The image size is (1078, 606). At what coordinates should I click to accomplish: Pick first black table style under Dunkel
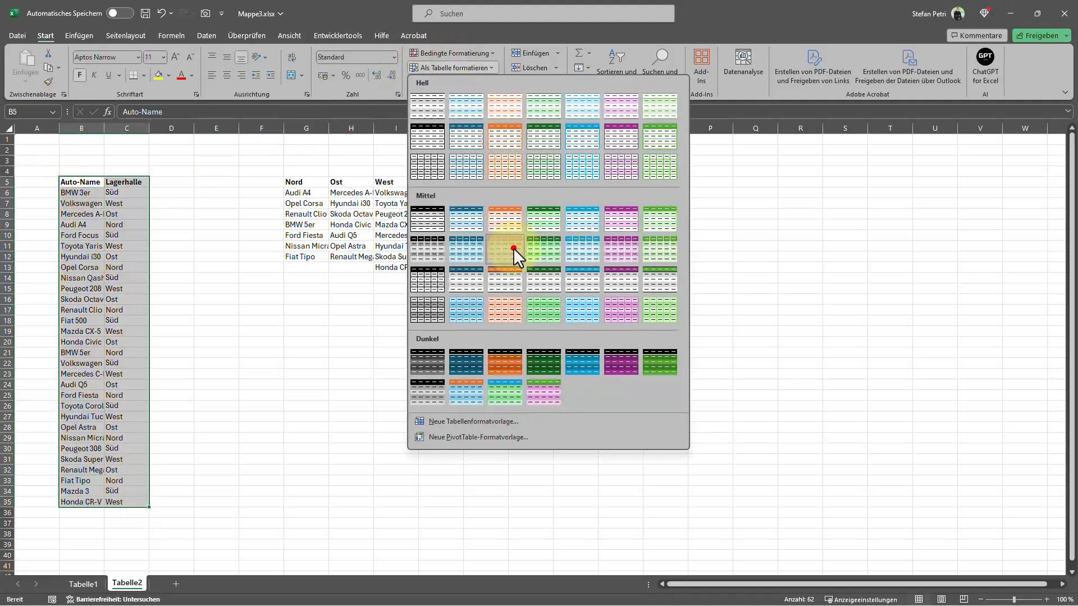pyautogui.click(x=427, y=362)
